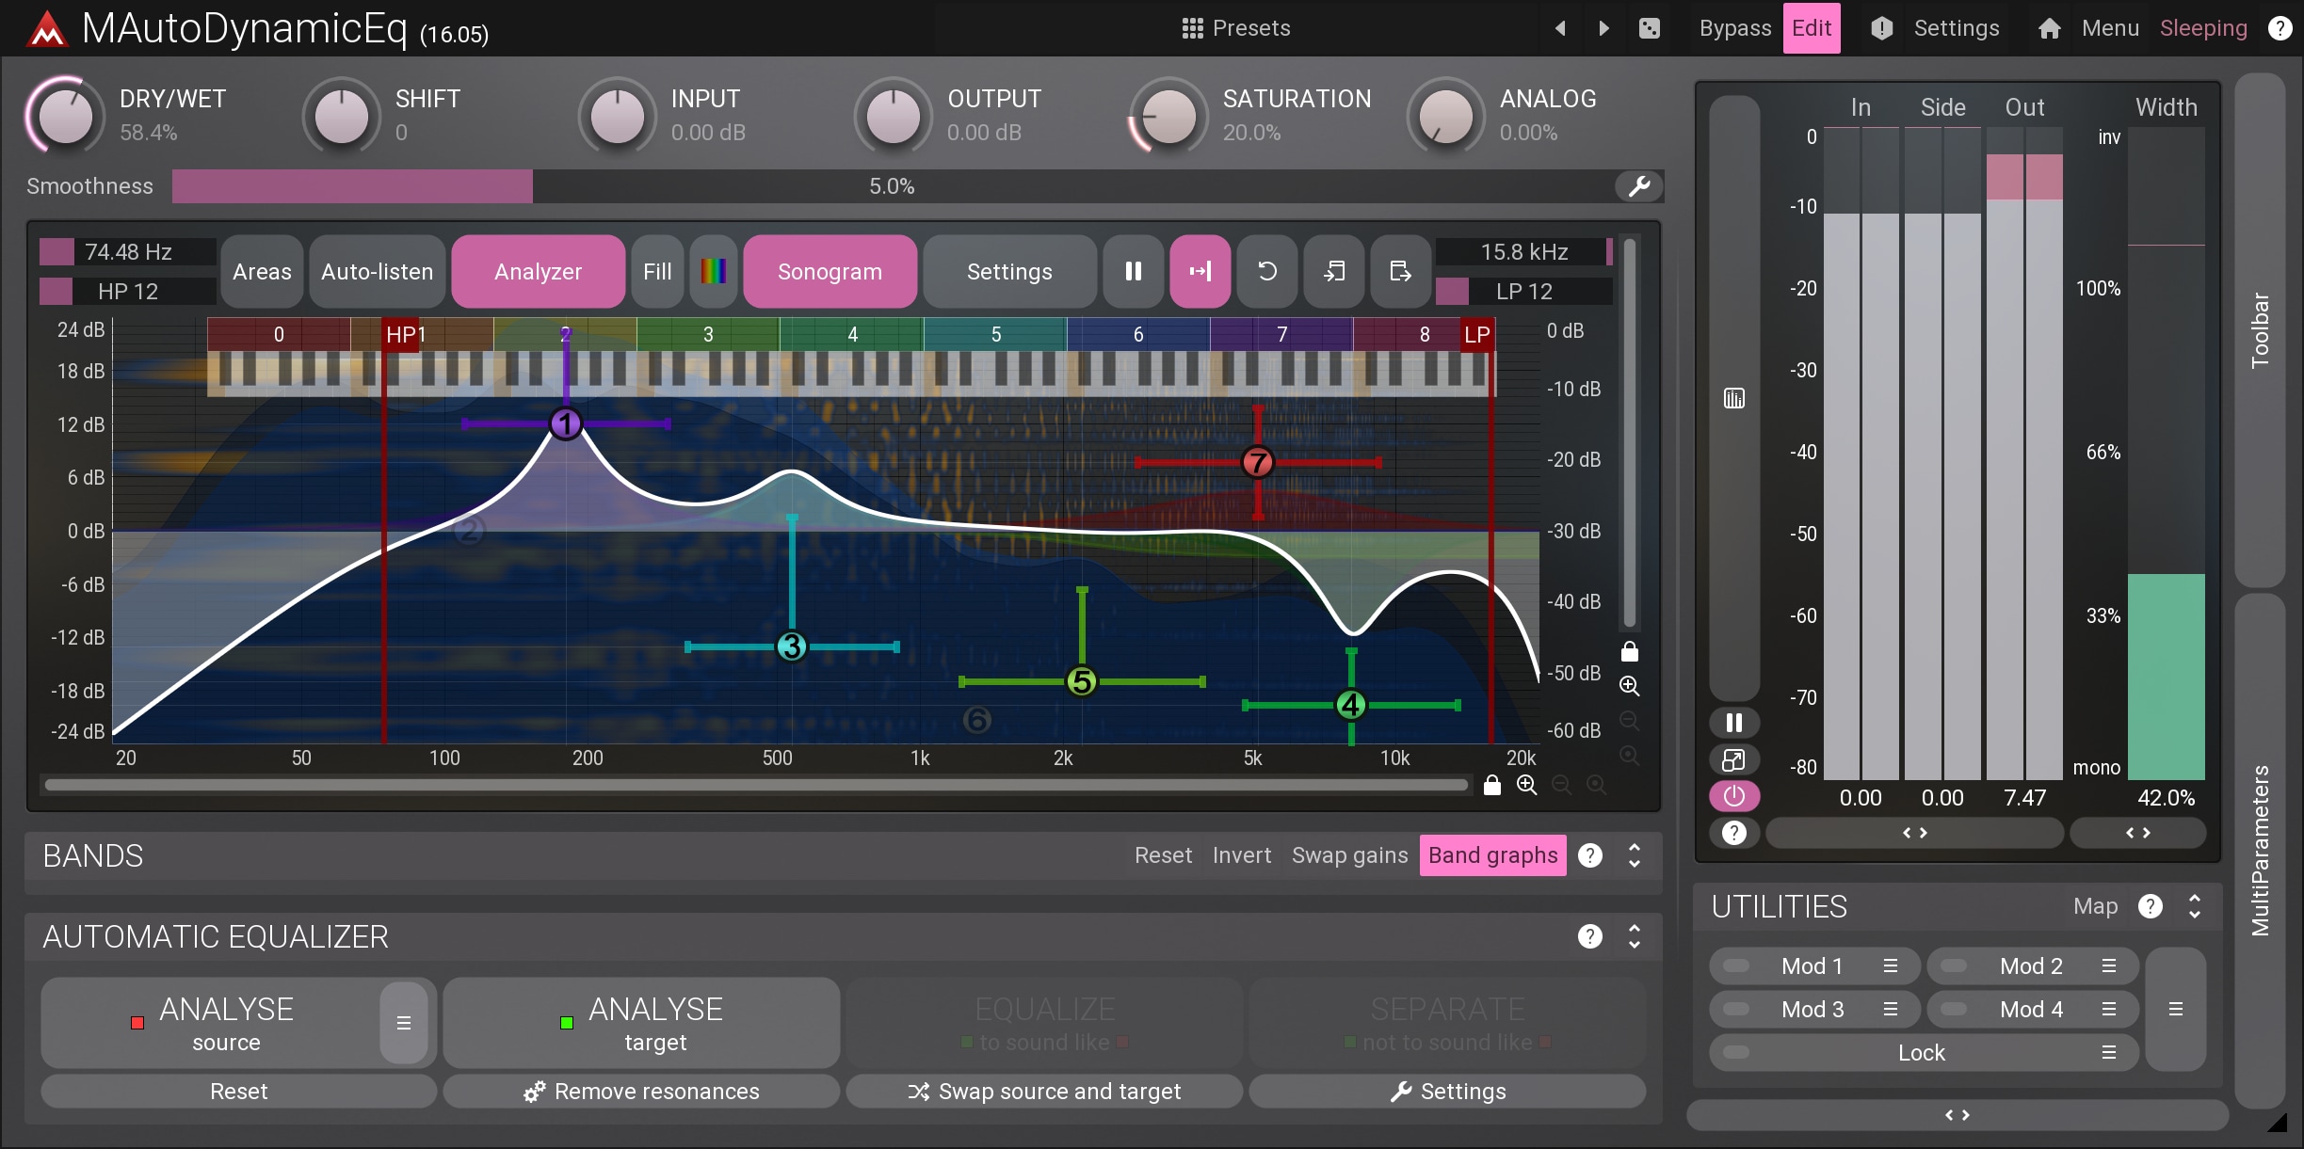Click Swap source and target
The width and height of the screenshot is (2304, 1149).
pyautogui.click(x=1044, y=1092)
